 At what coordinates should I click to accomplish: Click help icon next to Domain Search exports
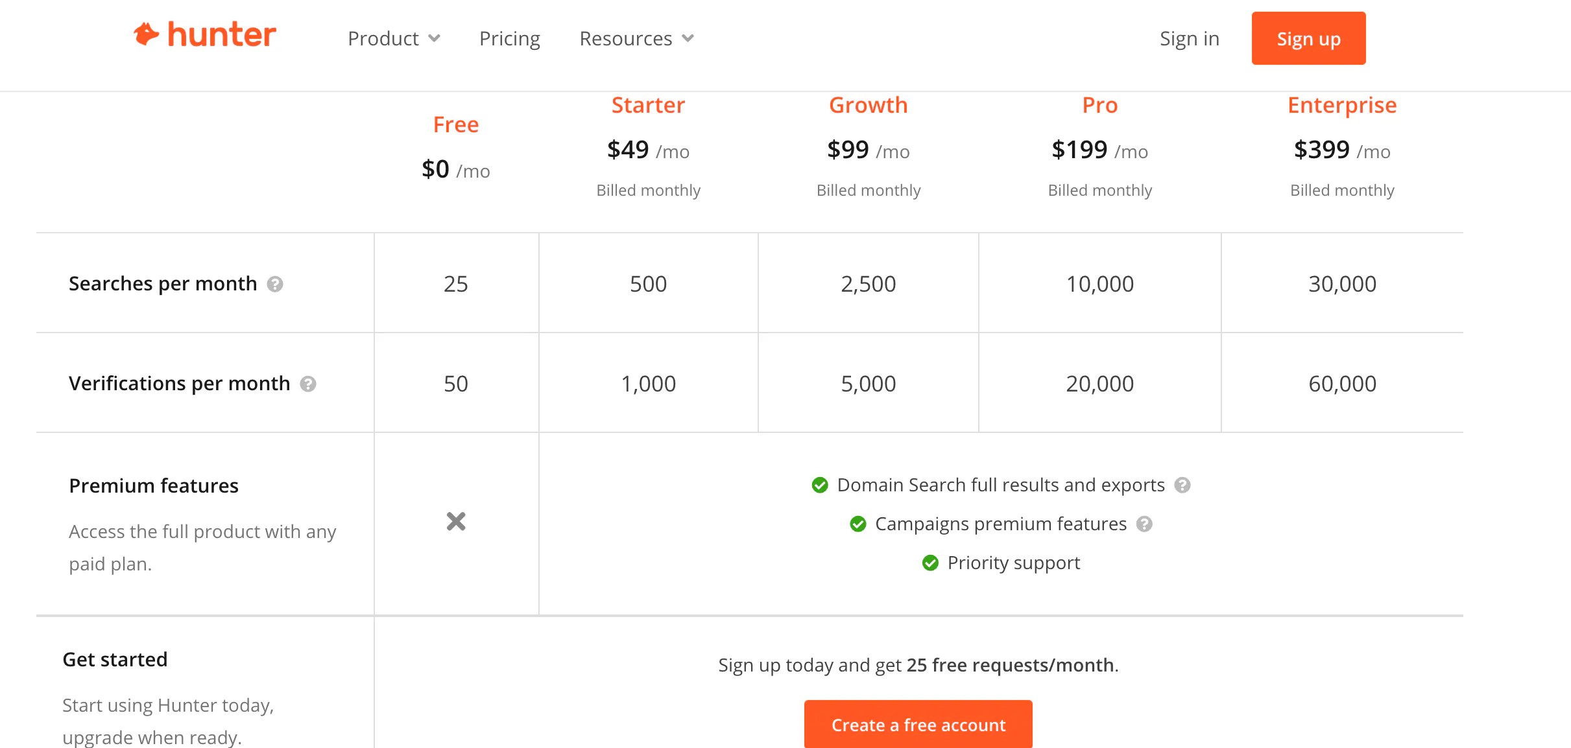(1182, 485)
